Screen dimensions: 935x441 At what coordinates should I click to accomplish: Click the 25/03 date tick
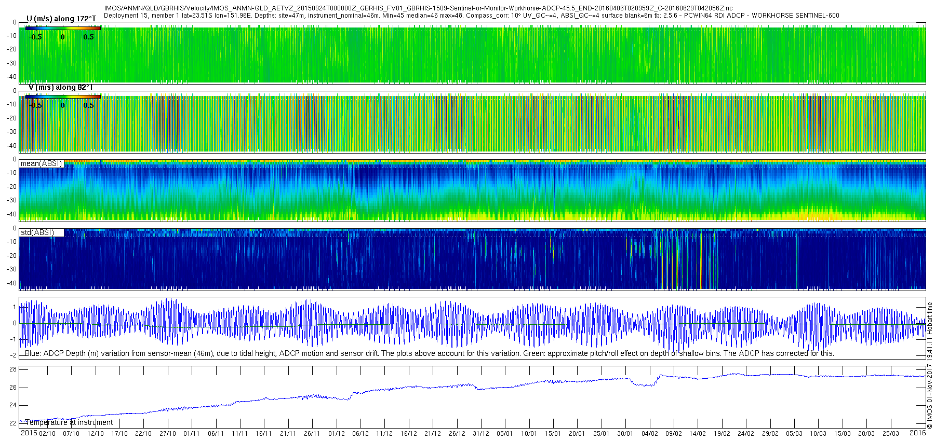click(x=890, y=434)
